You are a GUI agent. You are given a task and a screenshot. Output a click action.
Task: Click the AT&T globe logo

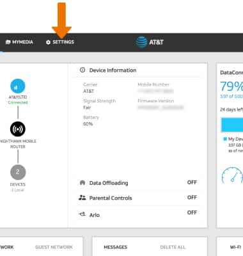click(141, 42)
